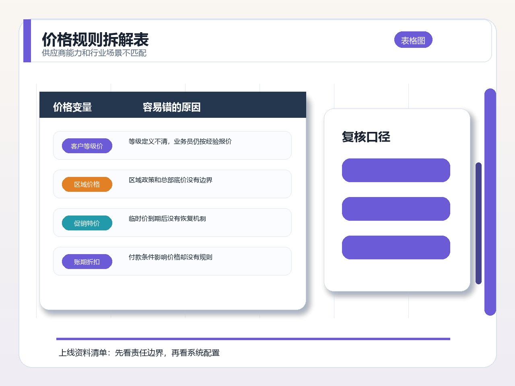Click the third purple bar under 复核口径
The height and width of the screenshot is (386, 515).
[396, 247]
